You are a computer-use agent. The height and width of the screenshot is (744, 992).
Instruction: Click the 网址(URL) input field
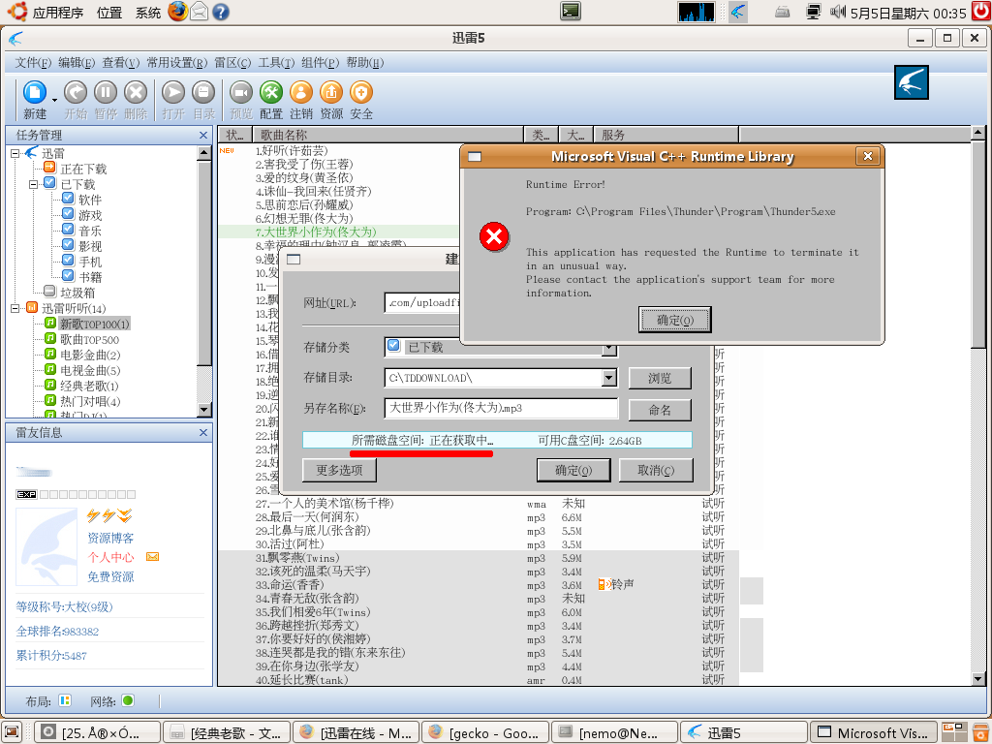[x=421, y=302]
